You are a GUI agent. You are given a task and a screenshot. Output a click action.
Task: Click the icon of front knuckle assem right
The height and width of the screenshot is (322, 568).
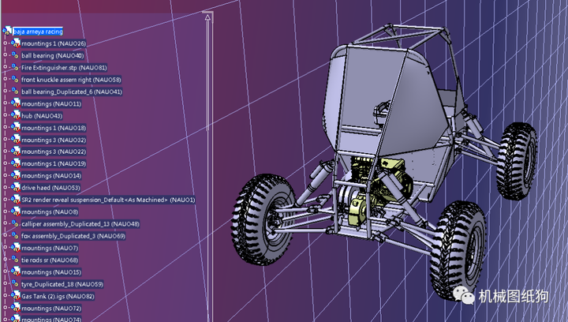[15, 80]
